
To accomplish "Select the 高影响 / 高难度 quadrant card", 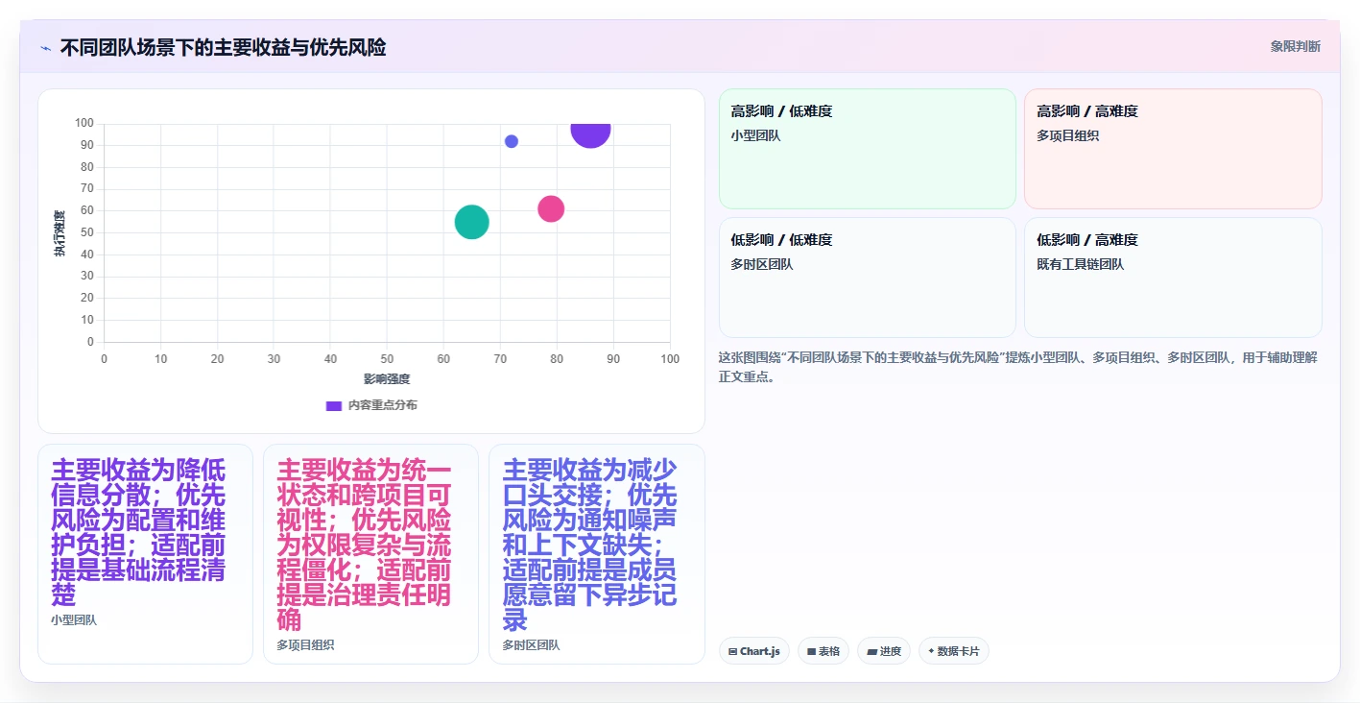I will [1173, 149].
